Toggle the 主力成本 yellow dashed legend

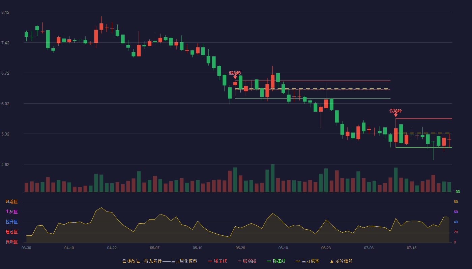pos(307,261)
